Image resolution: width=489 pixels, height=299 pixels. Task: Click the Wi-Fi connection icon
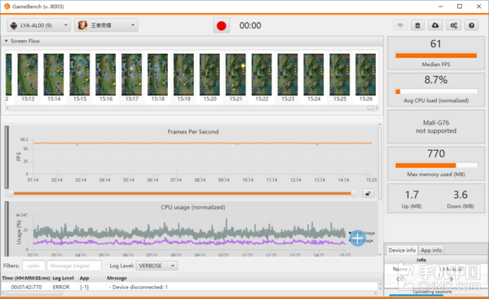pos(400,25)
